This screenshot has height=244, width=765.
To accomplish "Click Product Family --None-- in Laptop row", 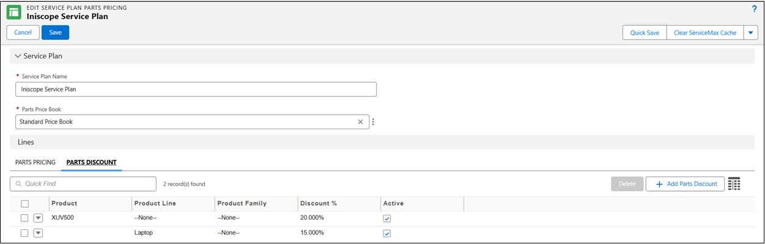I will [x=229, y=233].
